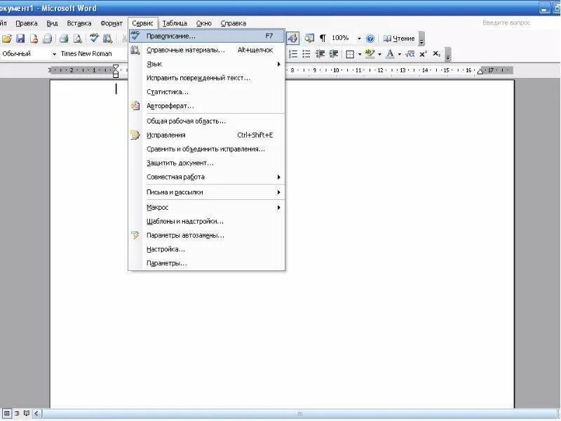Open the Вид menu
Viewport: 561px width, 421px height.
(x=52, y=23)
